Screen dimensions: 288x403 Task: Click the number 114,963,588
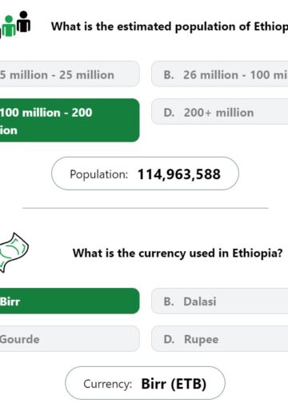(179, 174)
